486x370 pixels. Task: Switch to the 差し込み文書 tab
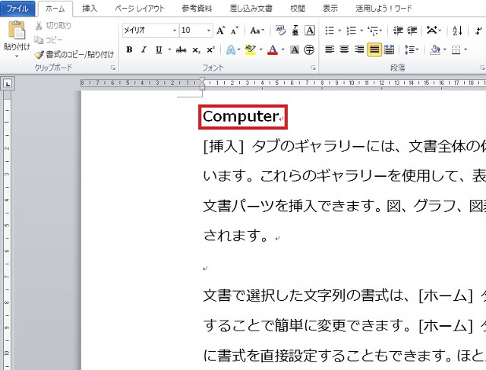point(251,8)
